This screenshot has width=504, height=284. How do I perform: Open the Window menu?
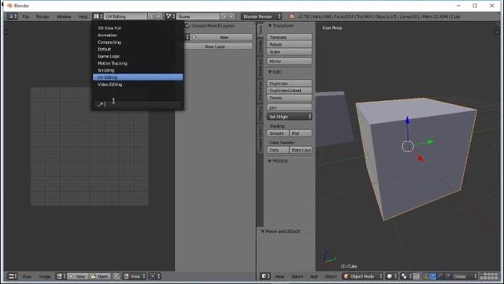64,17
